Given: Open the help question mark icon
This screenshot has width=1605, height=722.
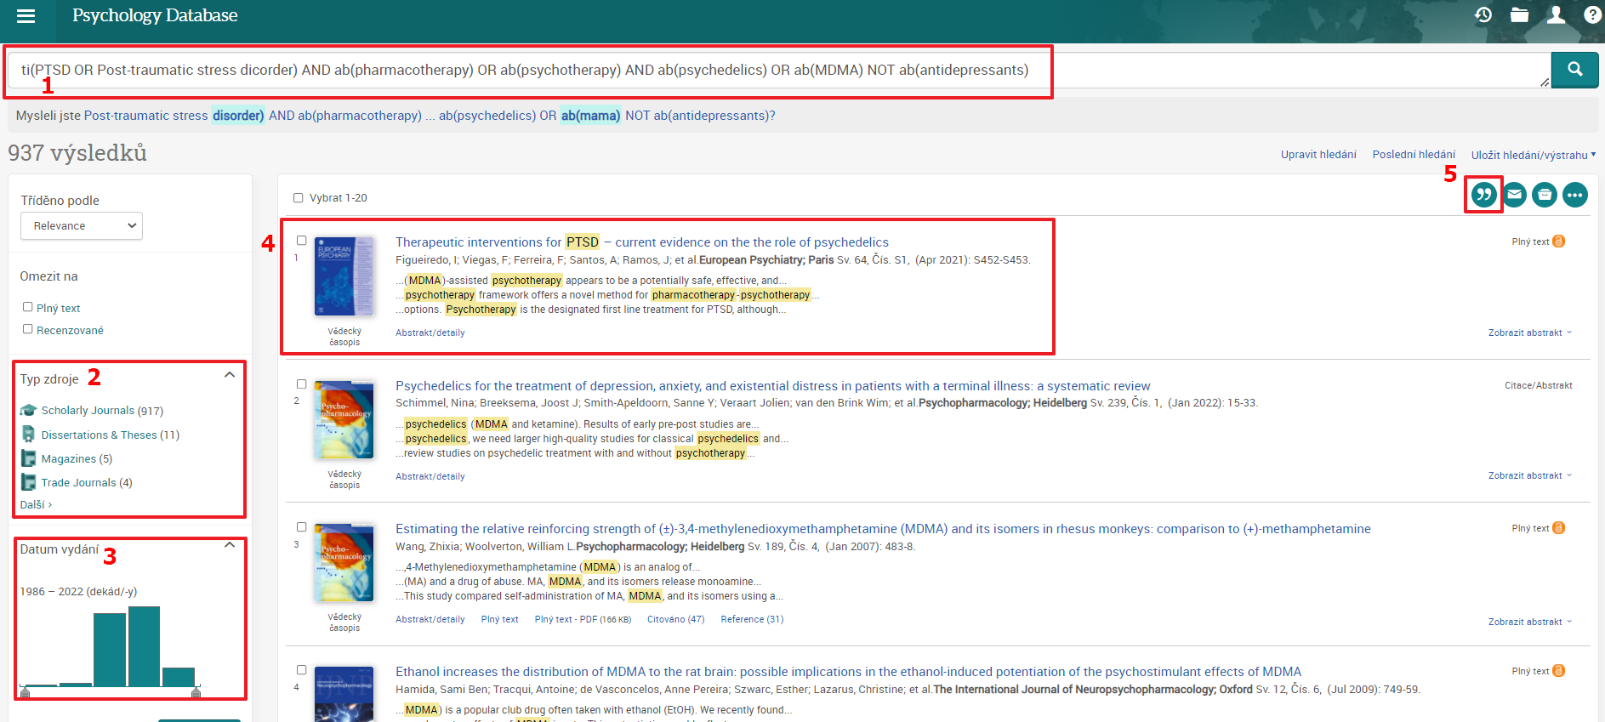Looking at the screenshot, I should pos(1592,14).
